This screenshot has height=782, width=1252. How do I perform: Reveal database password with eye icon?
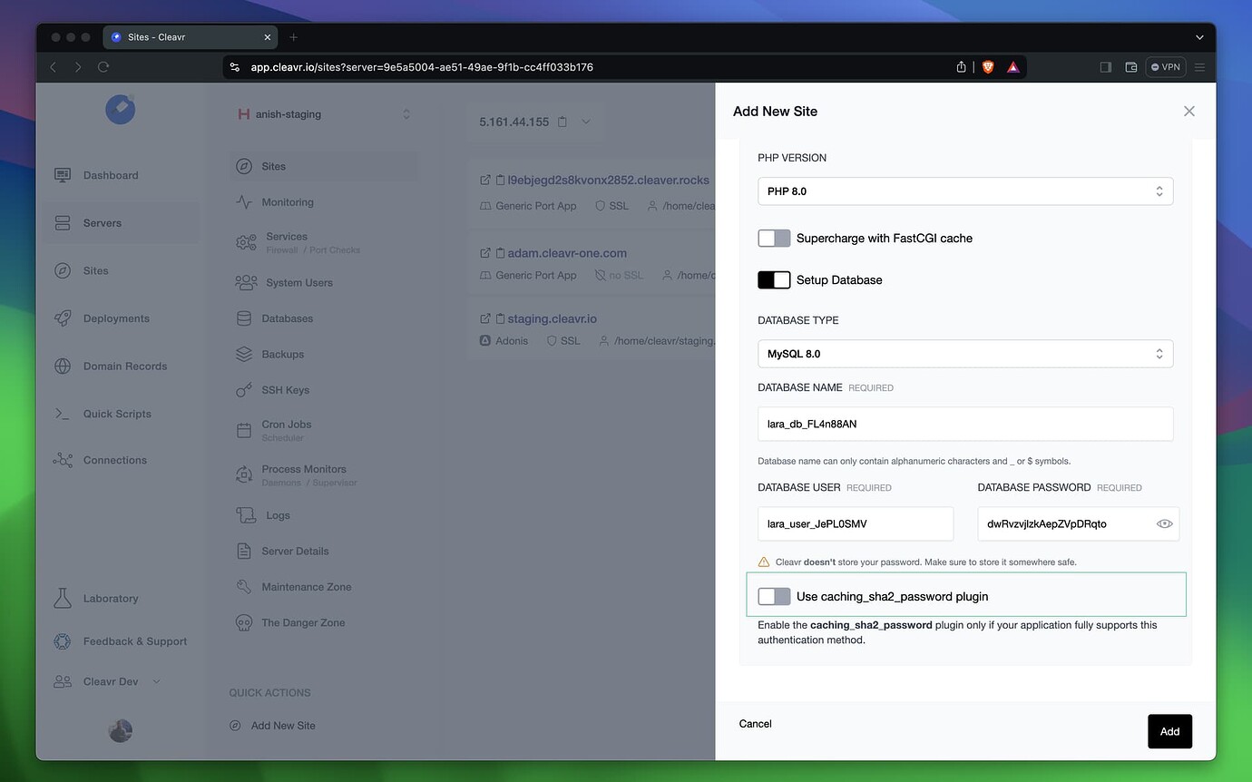(x=1164, y=523)
